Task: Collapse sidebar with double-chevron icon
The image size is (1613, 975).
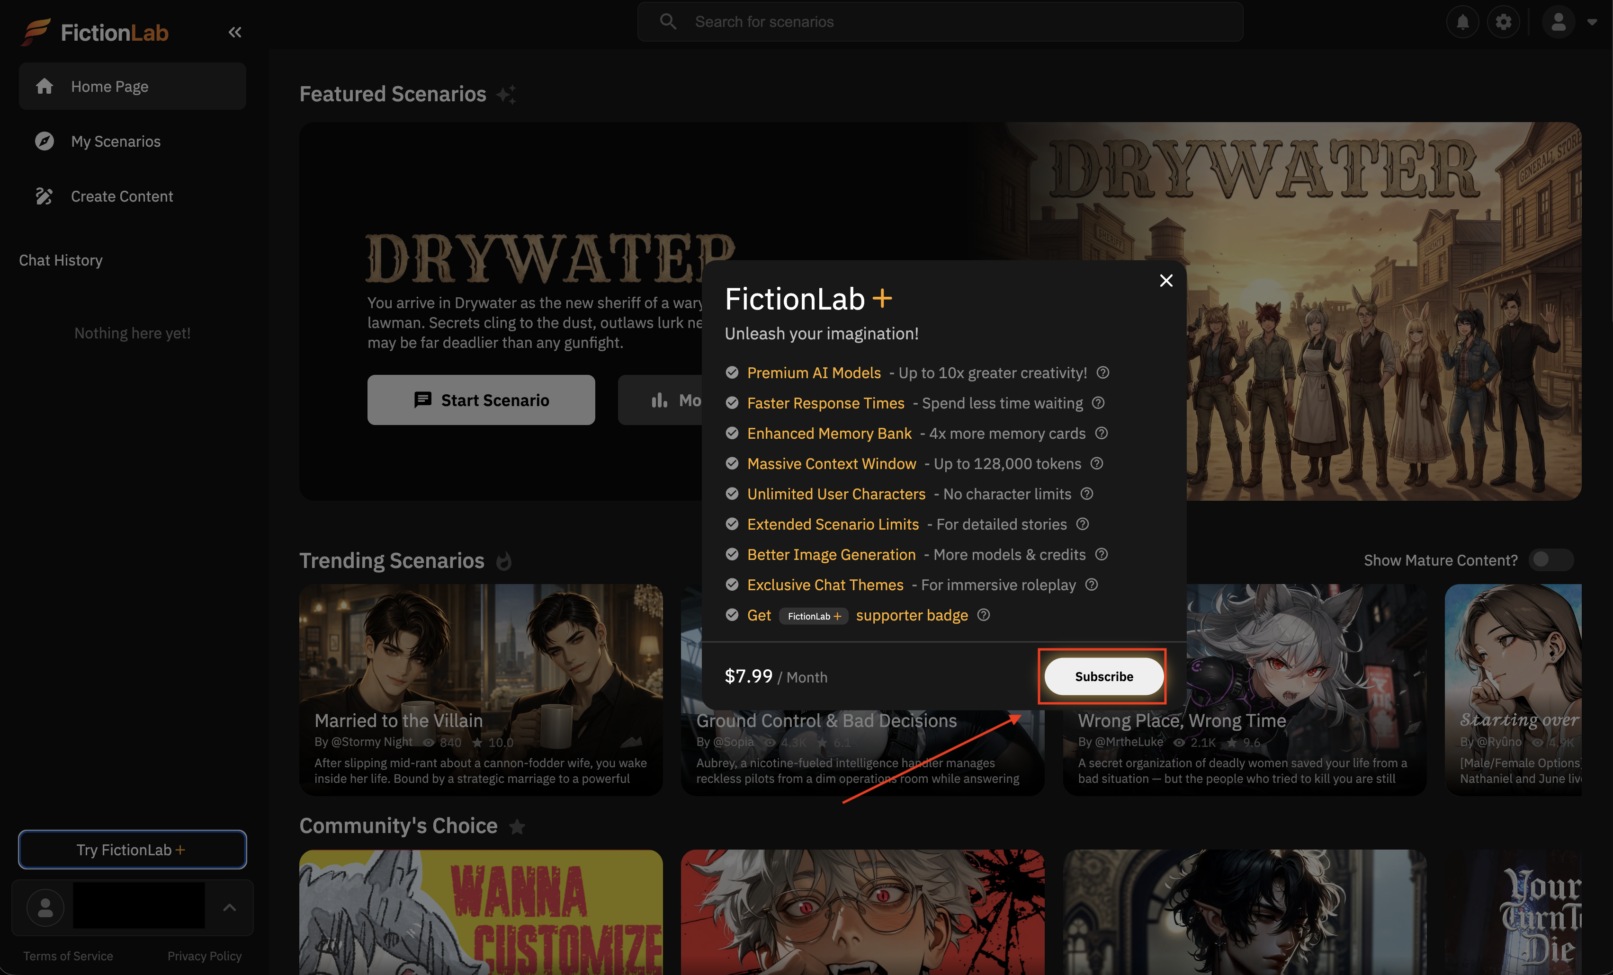Action: click(234, 32)
